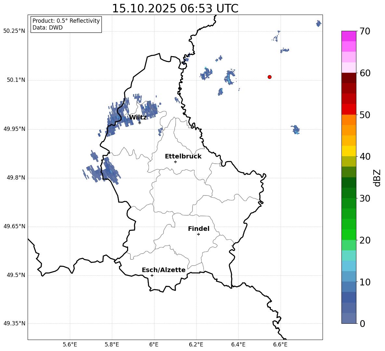Click the 50.25°N latitude label
This screenshot has width=385, height=351.
tap(14, 31)
